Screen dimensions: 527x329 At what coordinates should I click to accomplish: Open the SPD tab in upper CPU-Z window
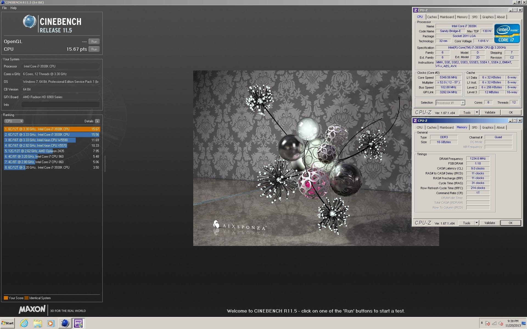point(475,17)
